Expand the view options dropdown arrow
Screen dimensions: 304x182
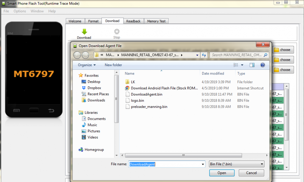242,65
